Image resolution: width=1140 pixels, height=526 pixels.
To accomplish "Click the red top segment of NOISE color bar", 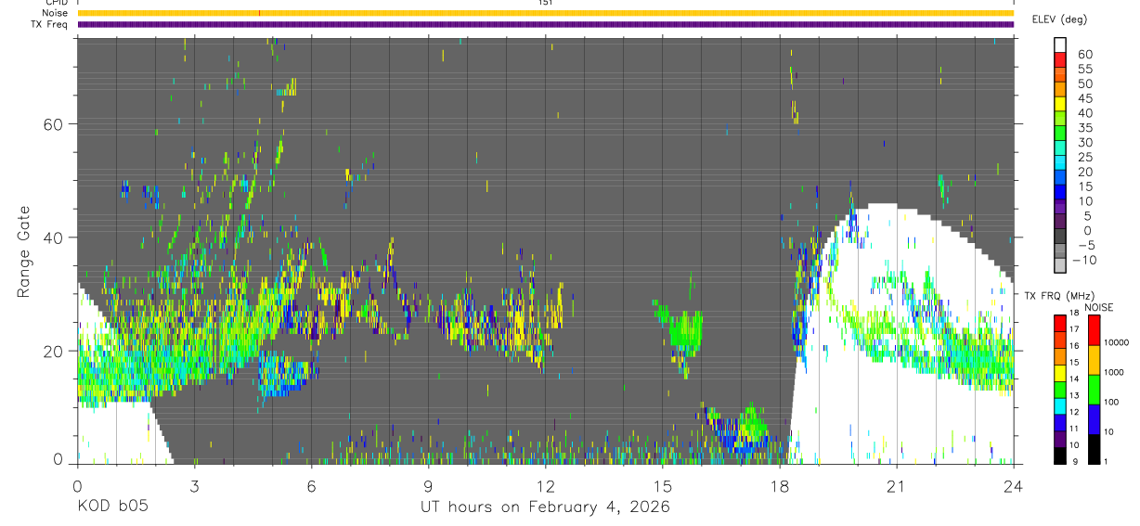I will coord(1094,330).
